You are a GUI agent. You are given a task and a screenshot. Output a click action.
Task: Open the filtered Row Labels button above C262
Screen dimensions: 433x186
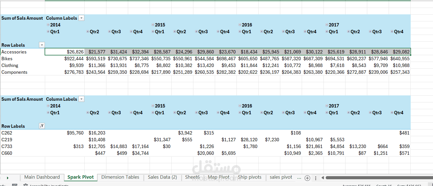coord(42,126)
